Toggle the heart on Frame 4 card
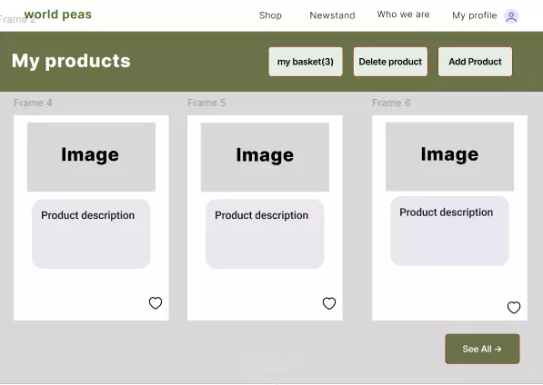543x385 pixels. click(156, 303)
